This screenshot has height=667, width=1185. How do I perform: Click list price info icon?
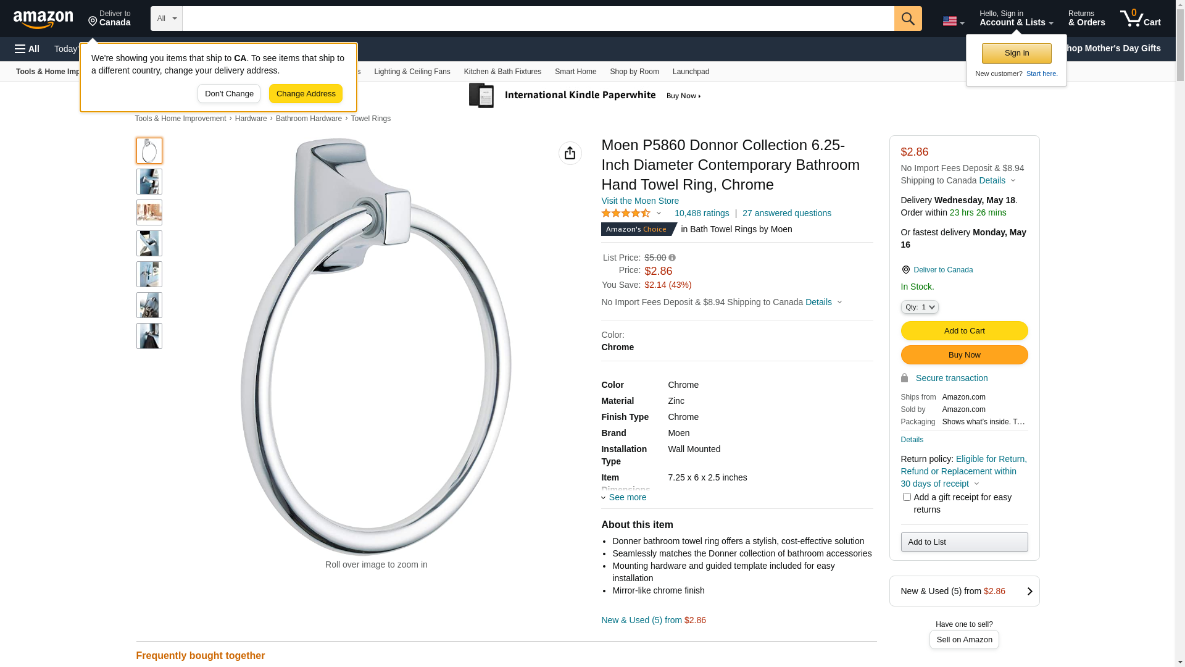(x=672, y=258)
